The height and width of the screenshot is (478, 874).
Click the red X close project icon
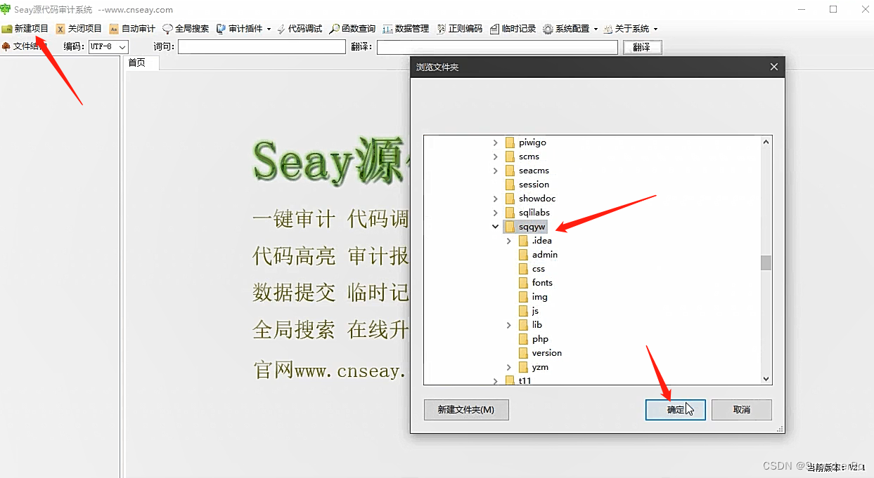[x=60, y=29]
